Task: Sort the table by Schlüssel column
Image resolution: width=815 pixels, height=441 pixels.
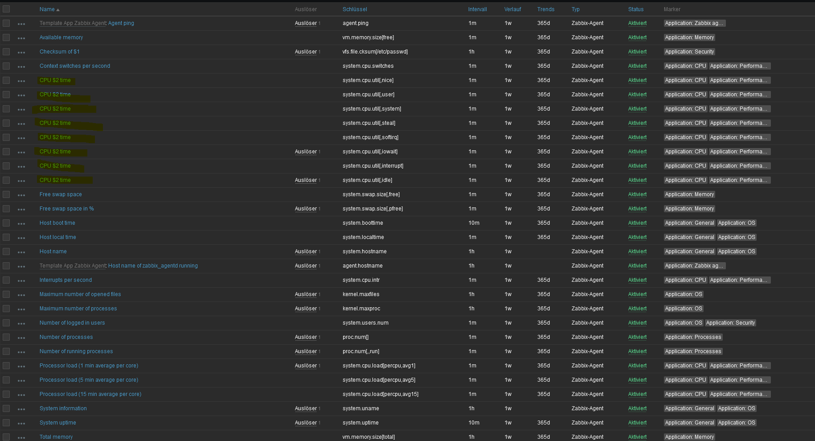Action: click(x=355, y=9)
